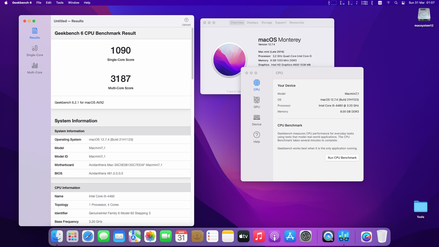
Task: Open Reminders from the Dock
Action: pyautogui.click(x=212, y=236)
